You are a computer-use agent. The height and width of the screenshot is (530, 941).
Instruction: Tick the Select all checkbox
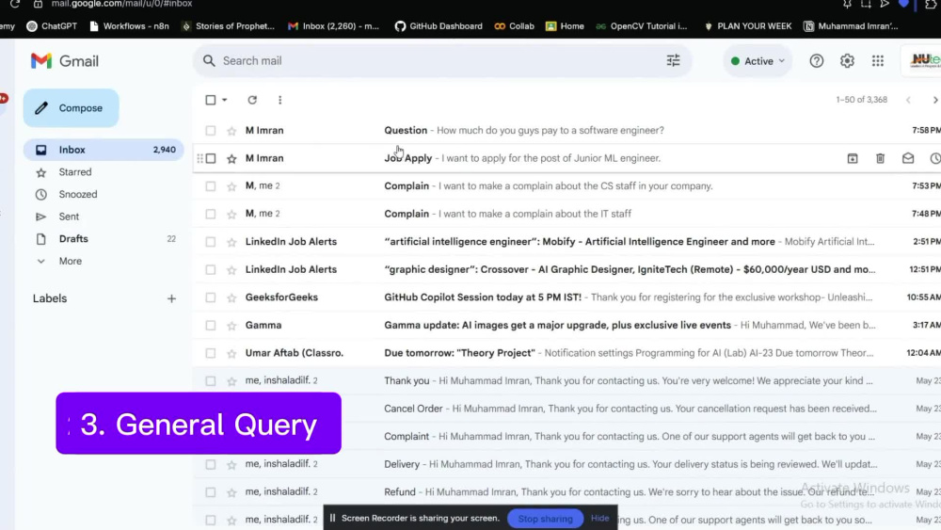tap(210, 100)
